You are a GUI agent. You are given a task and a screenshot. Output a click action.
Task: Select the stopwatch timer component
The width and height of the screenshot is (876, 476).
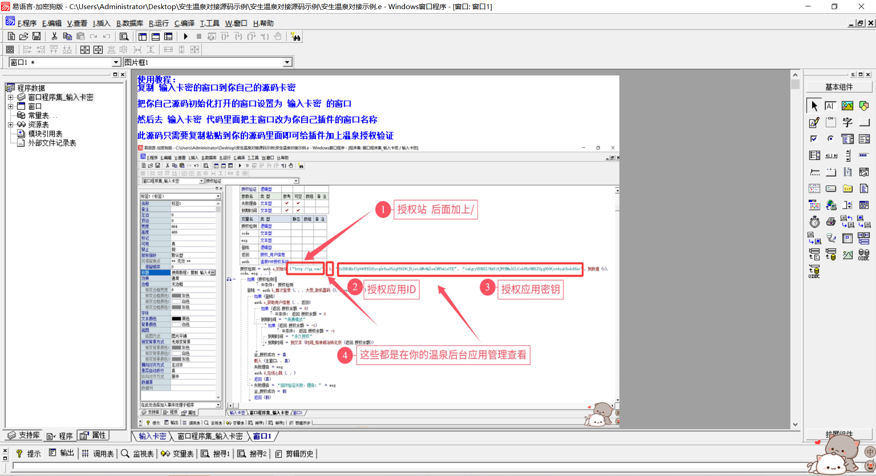[814, 222]
